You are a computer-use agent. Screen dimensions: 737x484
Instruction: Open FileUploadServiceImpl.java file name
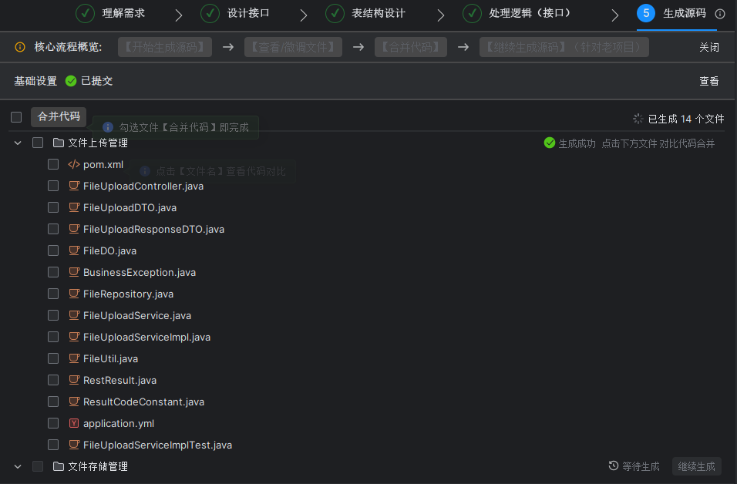pos(146,337)
